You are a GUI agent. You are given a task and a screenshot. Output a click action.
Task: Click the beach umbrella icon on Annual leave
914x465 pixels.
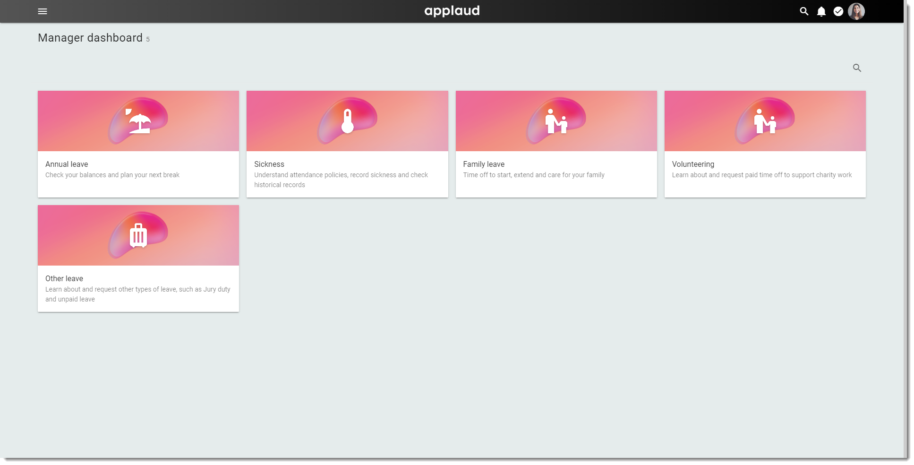(x=138, y=121)
